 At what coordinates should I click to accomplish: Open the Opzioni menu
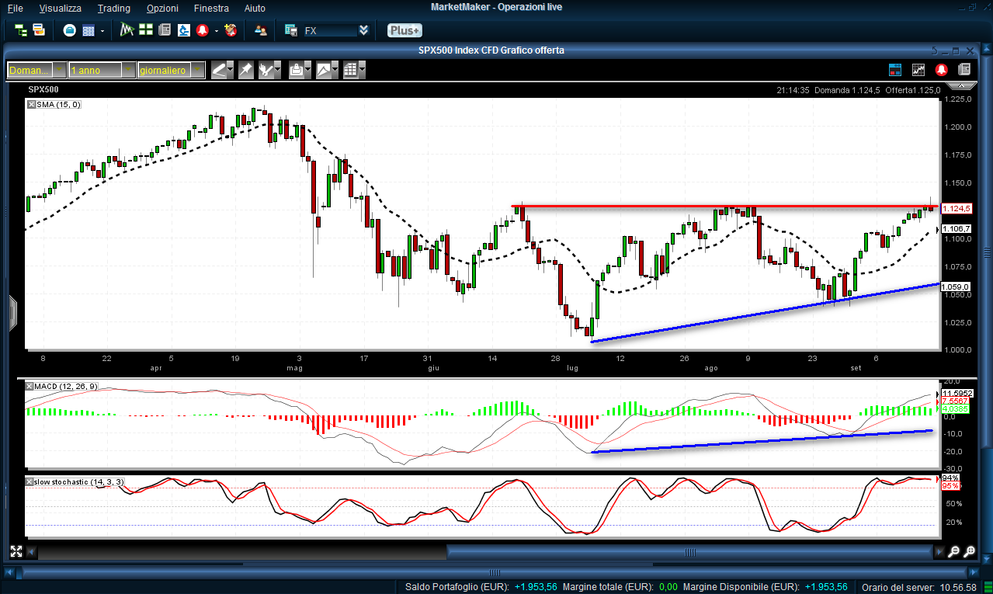tap(161, 8)
